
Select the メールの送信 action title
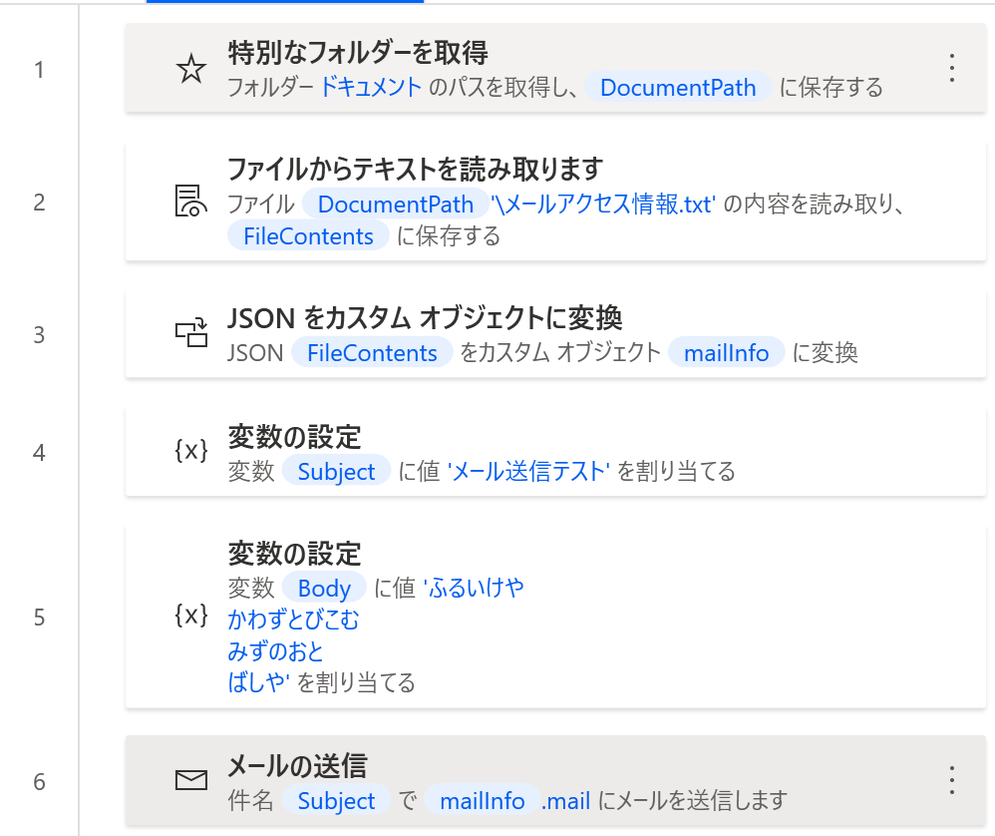pos(298,765)
